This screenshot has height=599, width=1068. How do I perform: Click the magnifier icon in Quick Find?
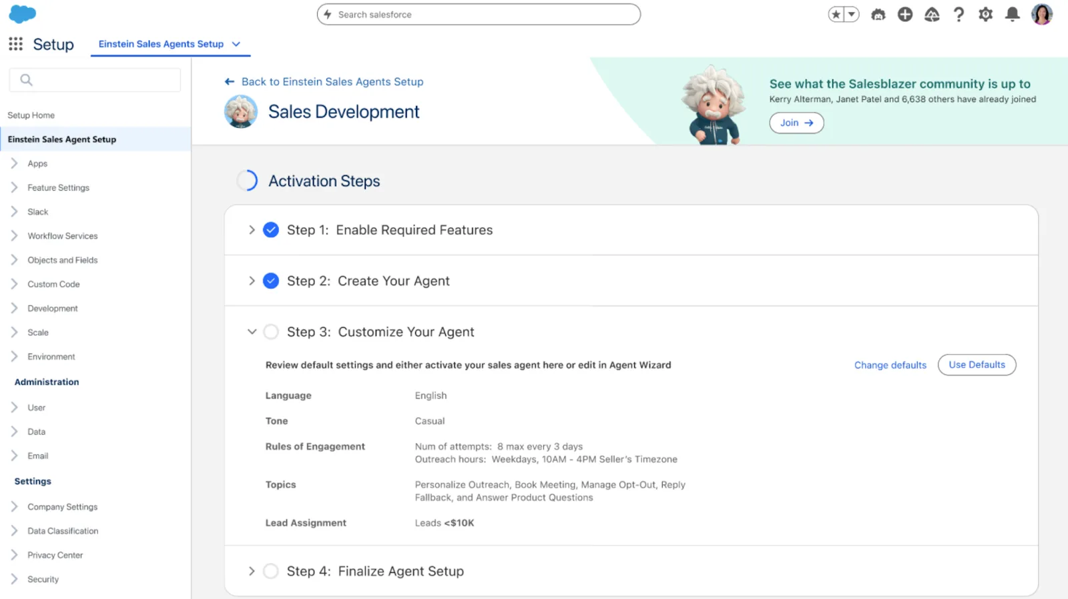pyautogui.click(x=26, y=80)
